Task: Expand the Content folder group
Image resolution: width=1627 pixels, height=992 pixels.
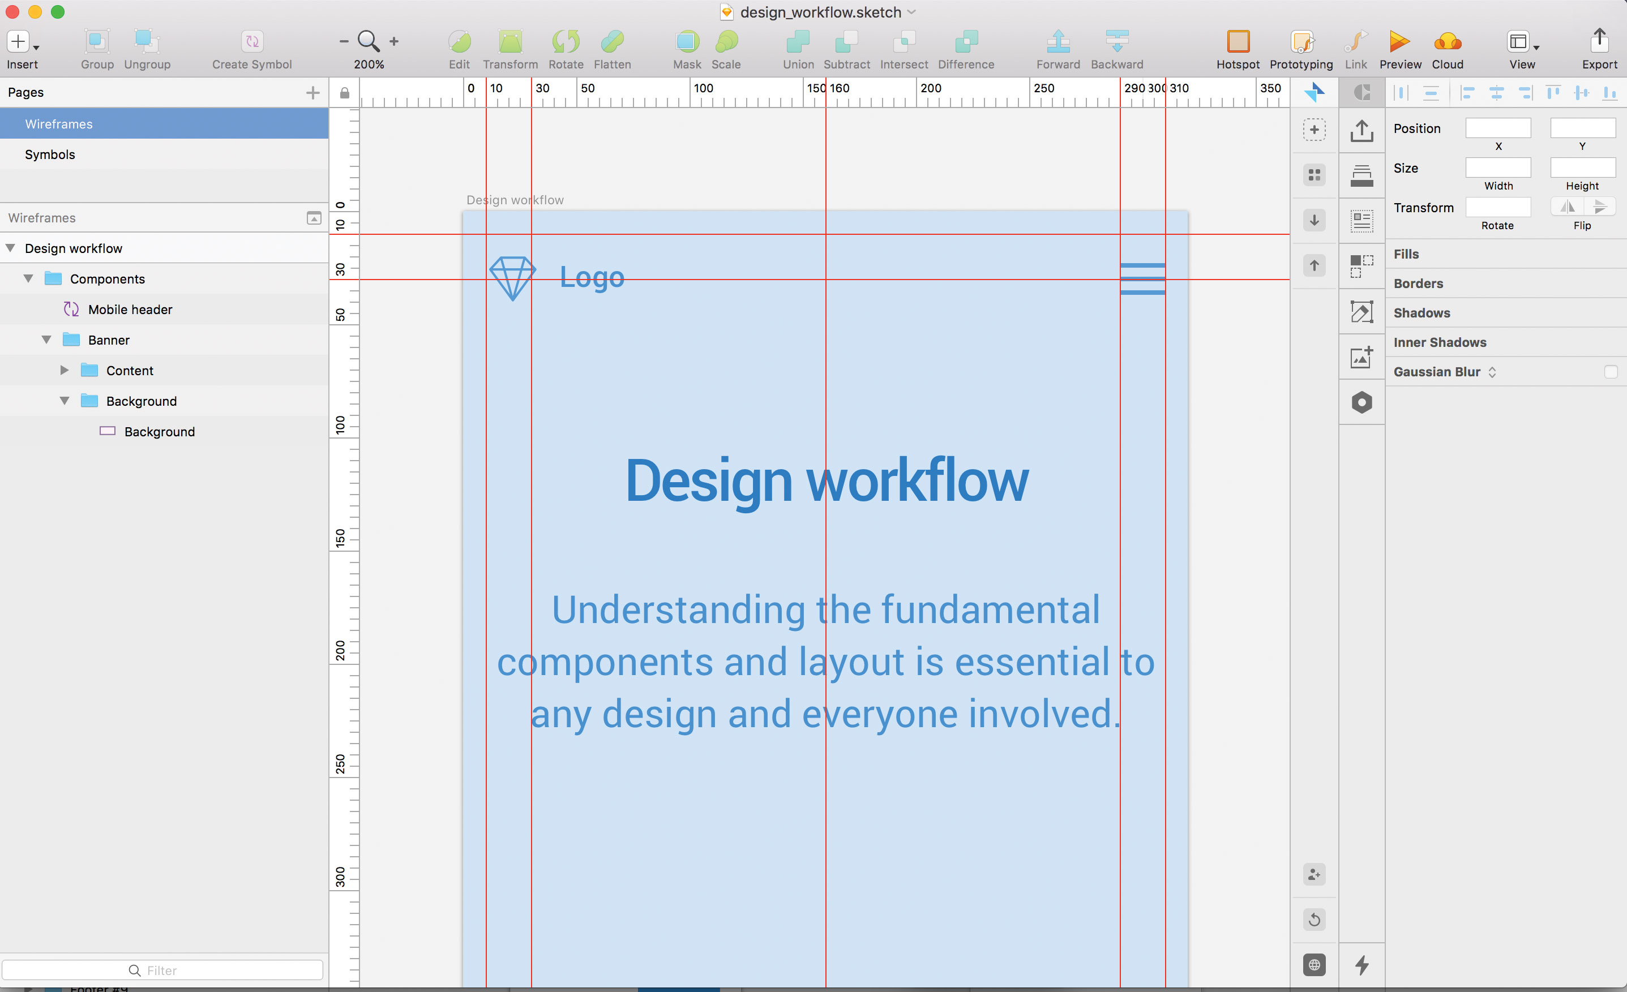Action: (64, 370)
